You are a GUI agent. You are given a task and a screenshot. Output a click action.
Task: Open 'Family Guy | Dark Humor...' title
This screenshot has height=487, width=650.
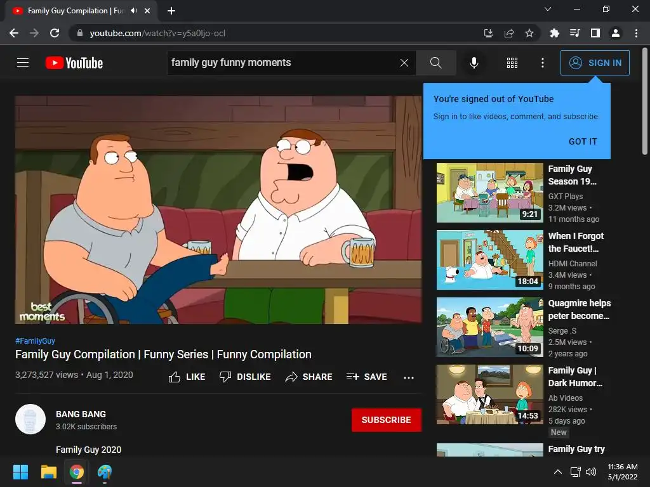(x=575, y=377)
